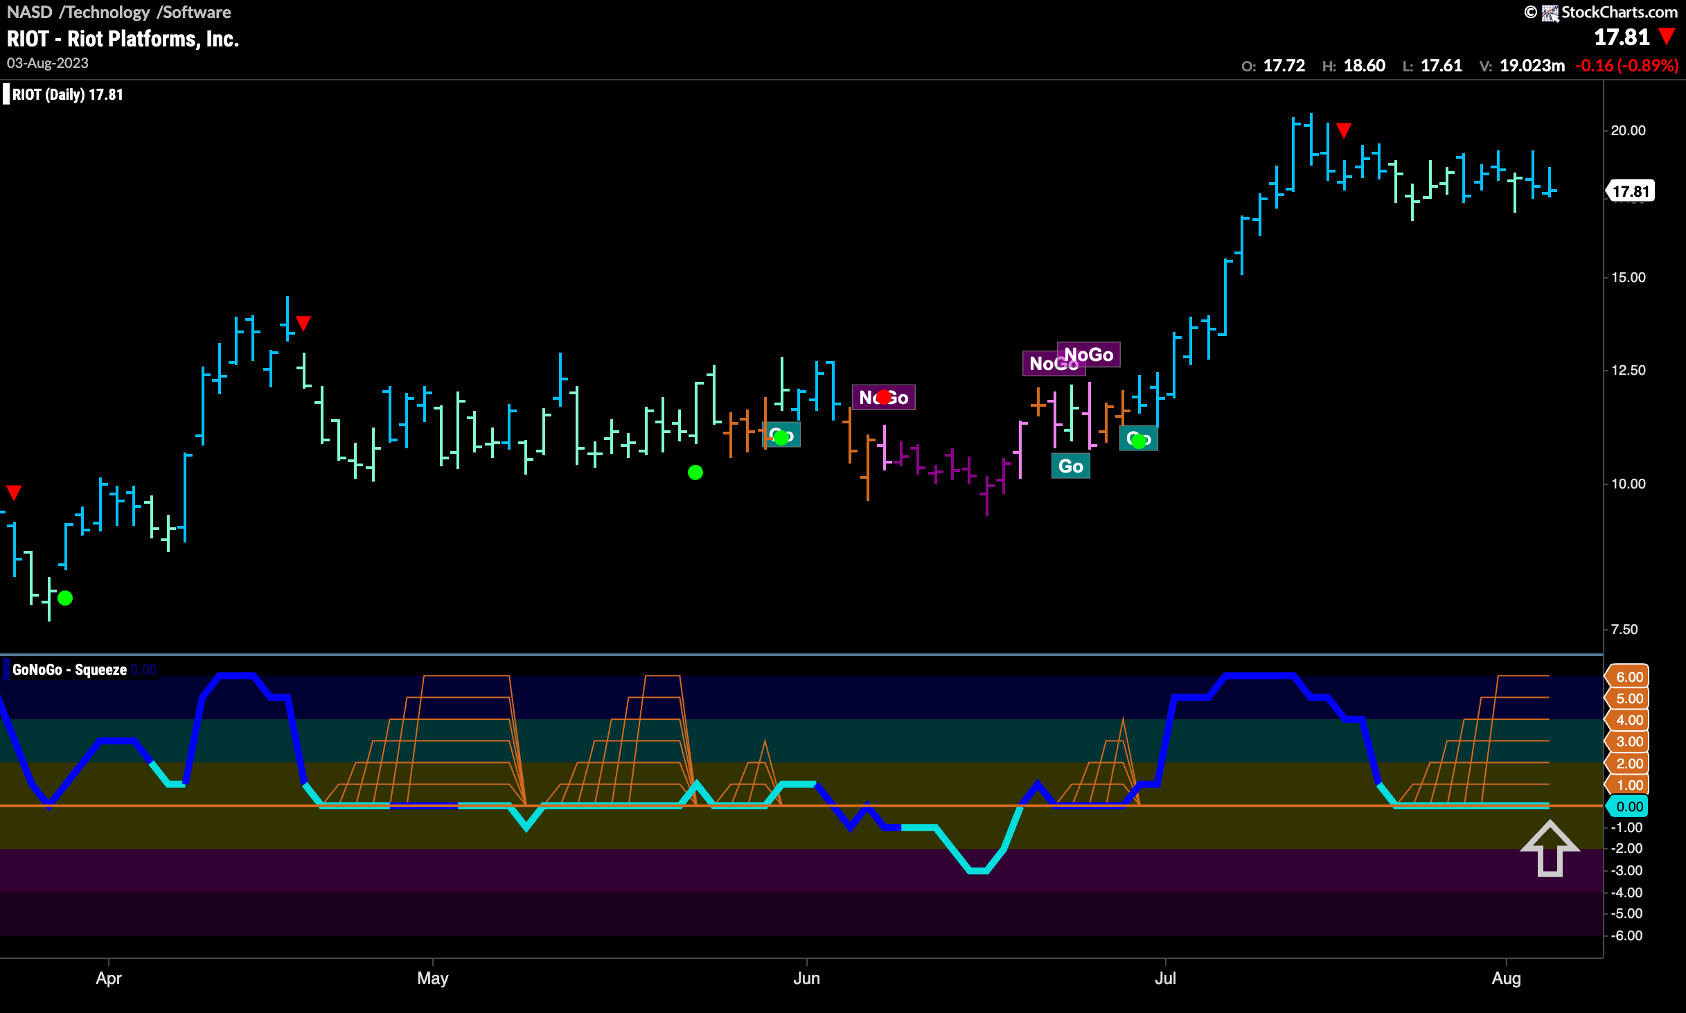The image size is (1686, 1013).
Task: Click the low value 17.61
Action: point(1441,66)
